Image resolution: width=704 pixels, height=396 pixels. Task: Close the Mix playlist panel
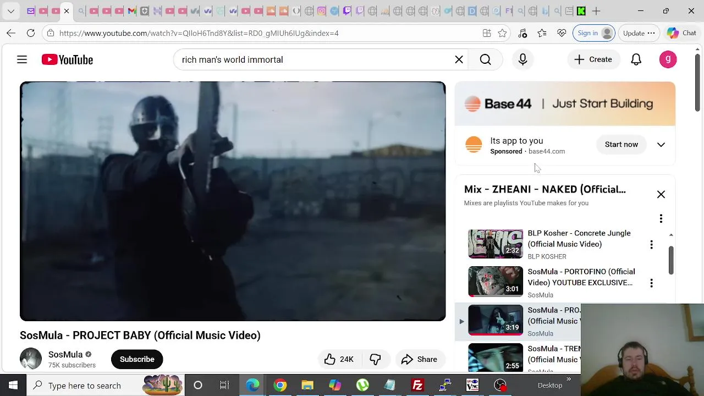pyautogui.click(x=661, y=194)
